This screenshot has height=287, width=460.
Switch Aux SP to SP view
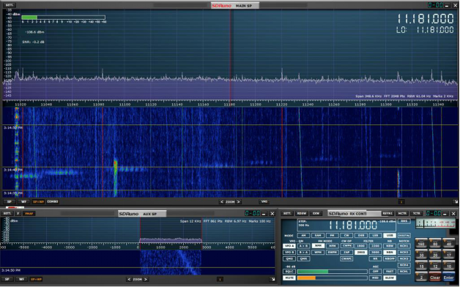point(7,280)
